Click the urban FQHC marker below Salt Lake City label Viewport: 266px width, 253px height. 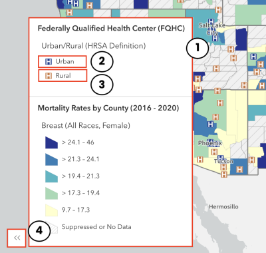coord(215,39)
